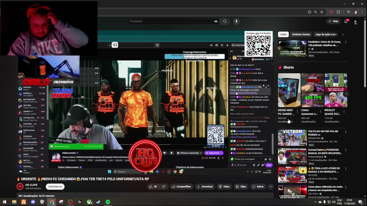
Task: Open the Chrome extensions puzzle icon
Action: click(x=338, y=12)
